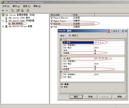Click the Help toolbar icon with question mark

(28, 10)
